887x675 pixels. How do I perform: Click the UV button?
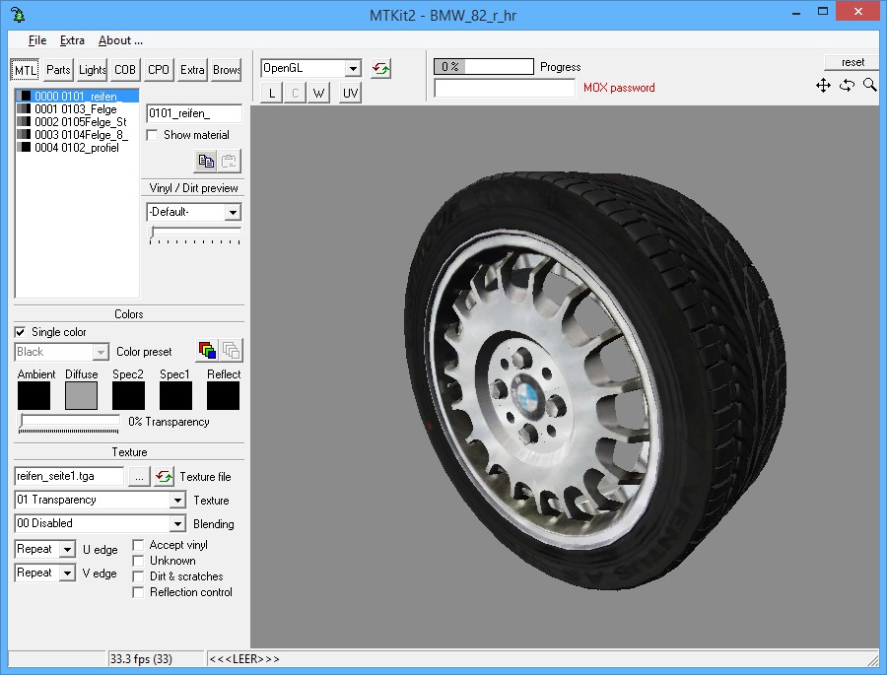pos(350,94)
